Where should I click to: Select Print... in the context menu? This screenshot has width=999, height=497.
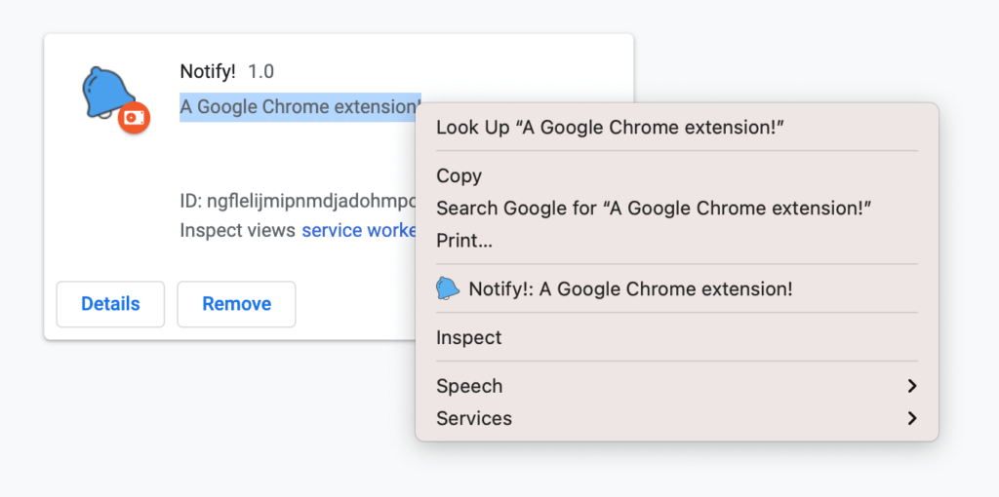tap(464, 240)
